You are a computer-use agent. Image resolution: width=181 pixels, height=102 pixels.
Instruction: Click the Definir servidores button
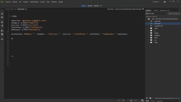point(174,14)
